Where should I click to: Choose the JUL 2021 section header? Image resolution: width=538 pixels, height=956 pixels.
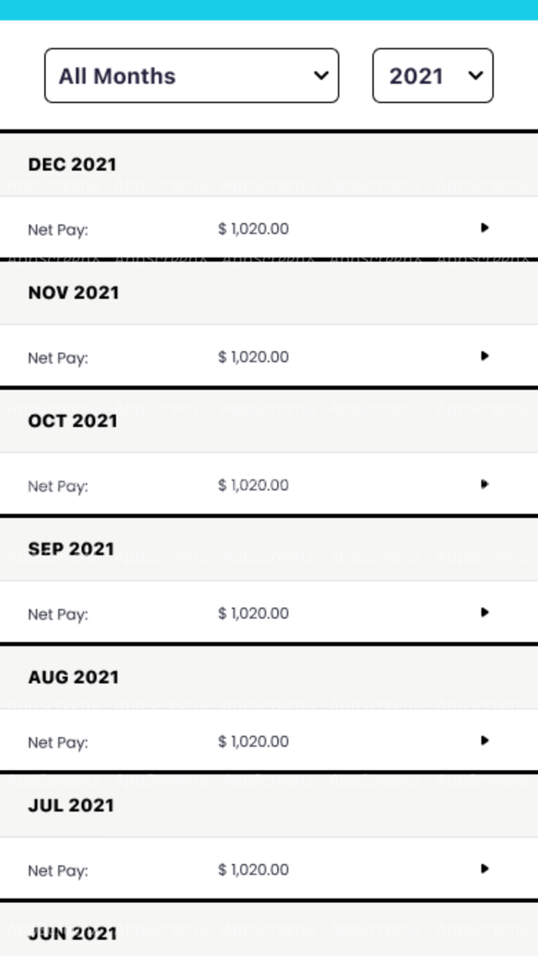[71, 805]
